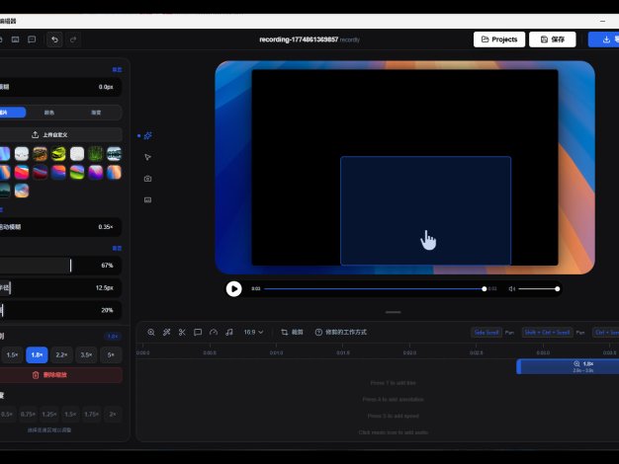Image resolution: width=619 pixels, height=464 pixels.
Task: Click the crop 裁剪 button
Action: (292, 333)
